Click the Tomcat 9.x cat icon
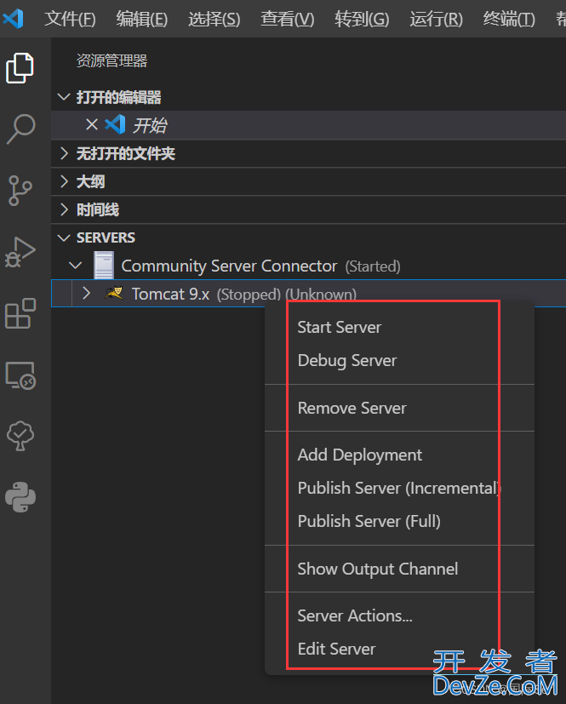The height and width of the screenshot is (704, 566). [113, 293]
